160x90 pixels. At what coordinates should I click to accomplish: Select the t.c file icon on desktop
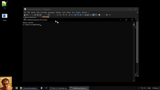(x=5, y=5)
